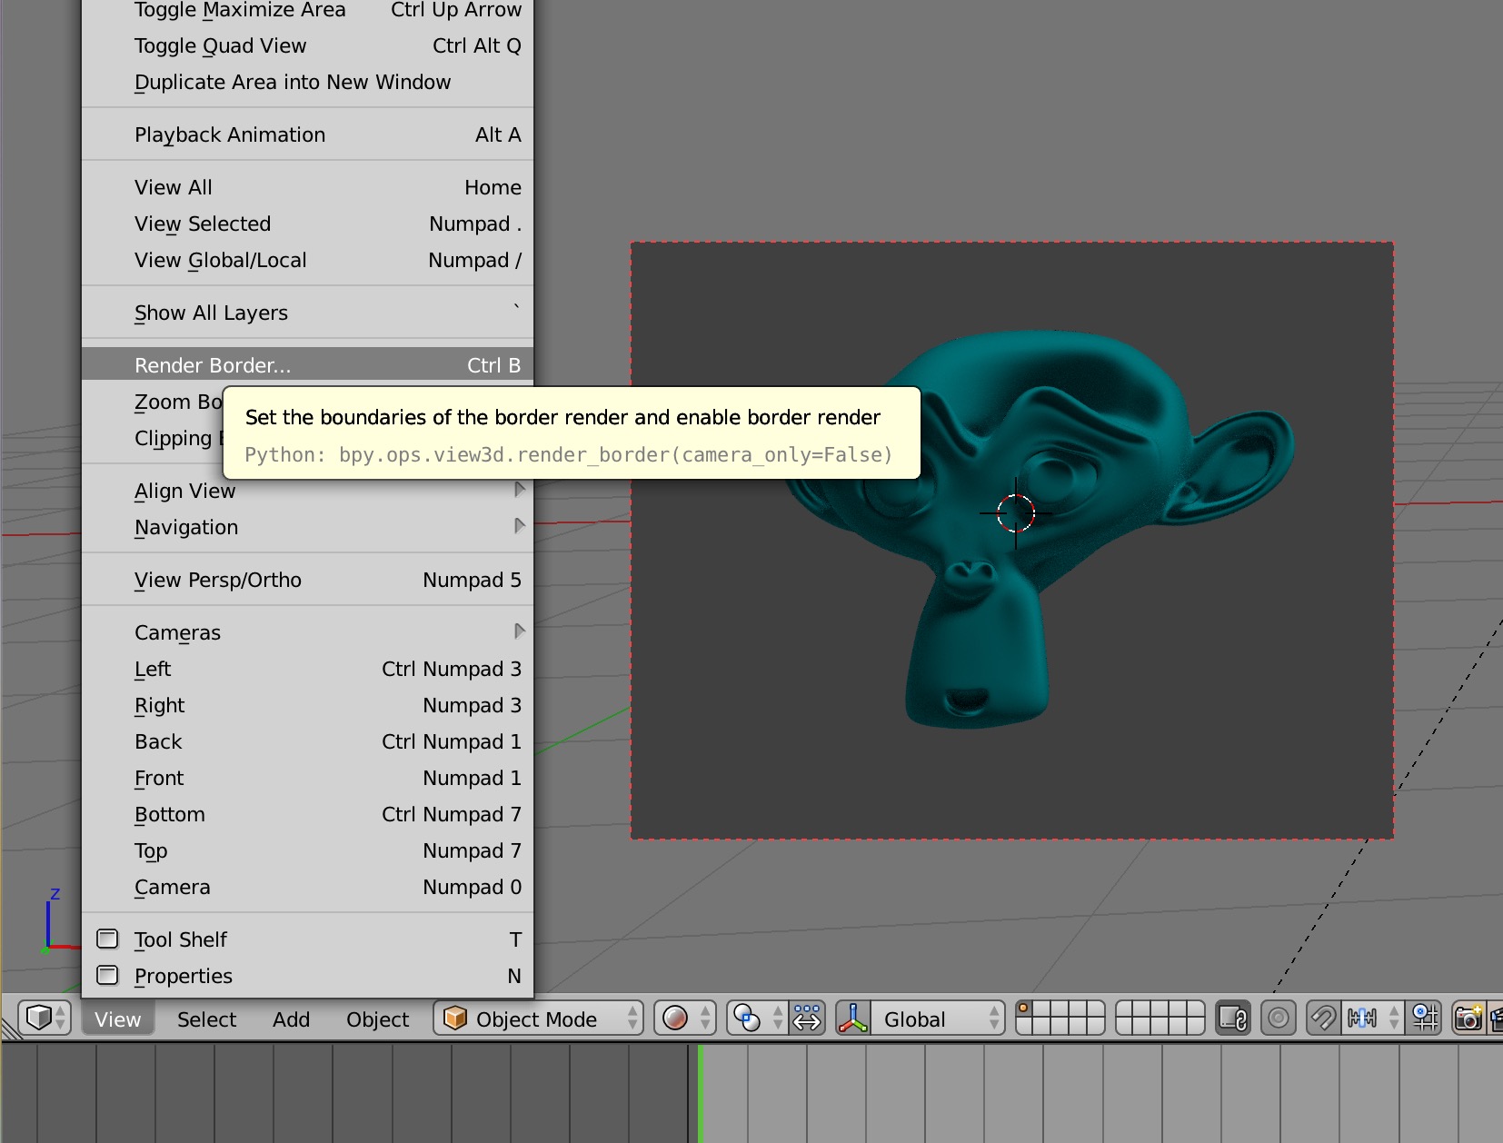Expand the Navigation submenu
The width and height of the screenshot is (1503, 1143).
point(307,527)
